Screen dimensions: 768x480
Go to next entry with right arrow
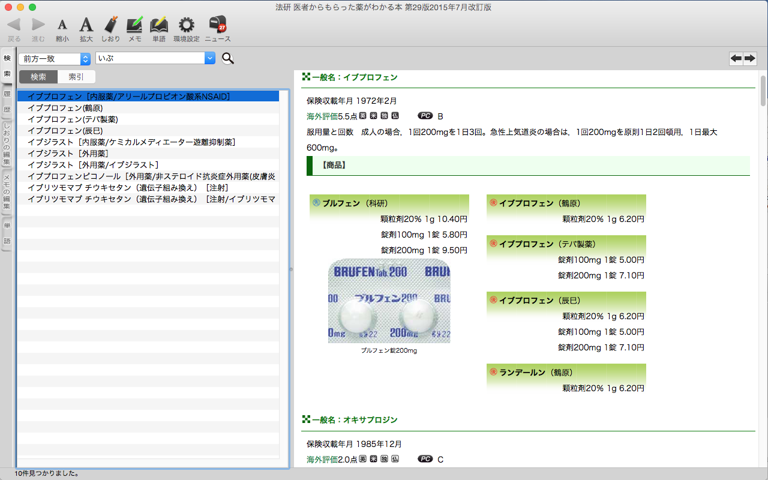pyautogui.click(x=749, y=58)
